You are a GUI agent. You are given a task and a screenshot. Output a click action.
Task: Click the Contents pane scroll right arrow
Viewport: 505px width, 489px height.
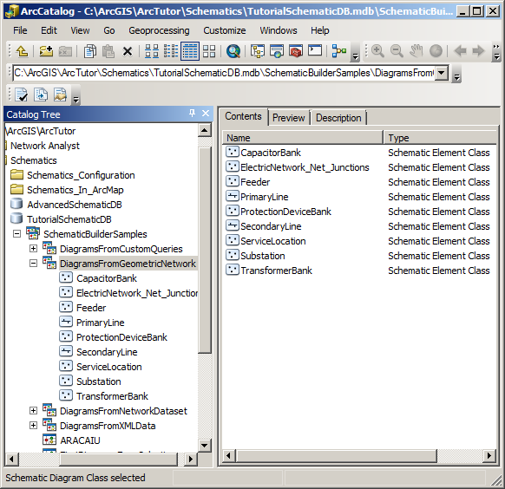(x=489, y=455)
